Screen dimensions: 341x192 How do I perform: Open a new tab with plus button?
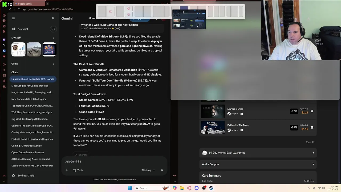click(x=47, y=4)
